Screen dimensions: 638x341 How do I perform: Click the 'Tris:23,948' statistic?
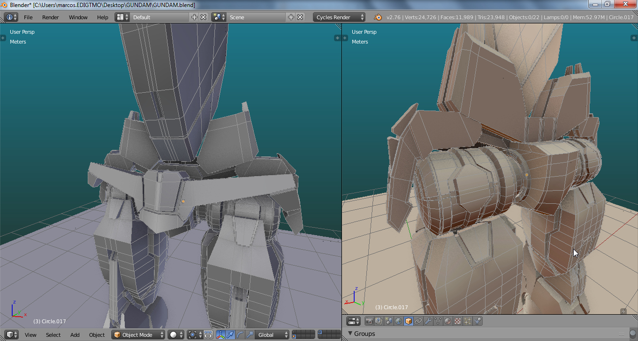491,17
